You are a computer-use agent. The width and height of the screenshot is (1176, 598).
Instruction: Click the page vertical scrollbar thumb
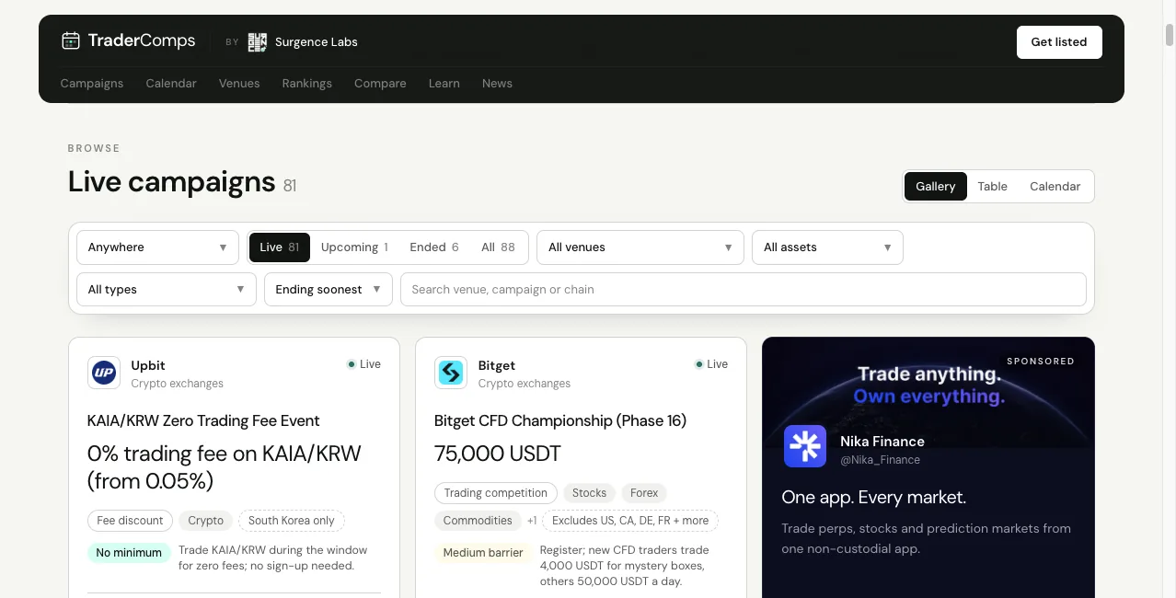tap(1170, 33)
